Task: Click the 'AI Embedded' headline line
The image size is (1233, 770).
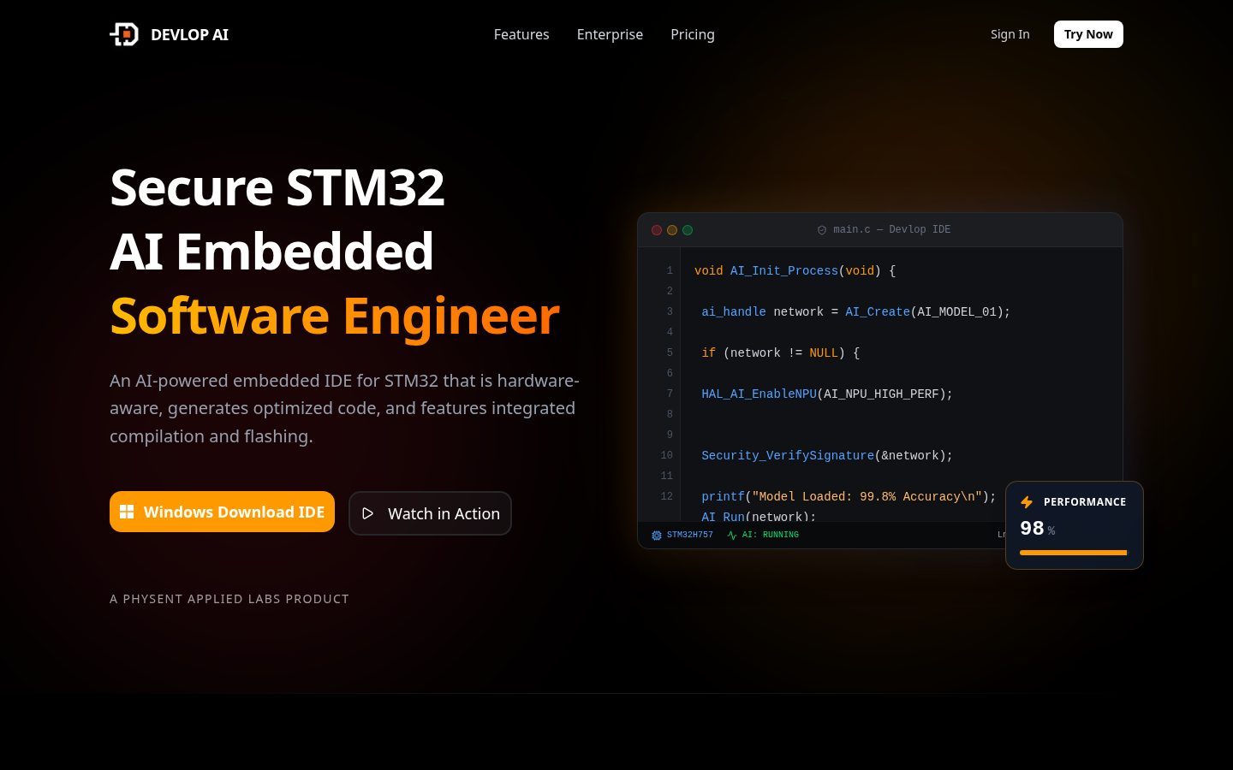Action: pos(271,252)
